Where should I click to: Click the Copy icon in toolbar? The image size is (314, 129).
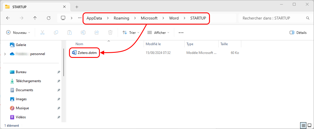coord(56,33)
